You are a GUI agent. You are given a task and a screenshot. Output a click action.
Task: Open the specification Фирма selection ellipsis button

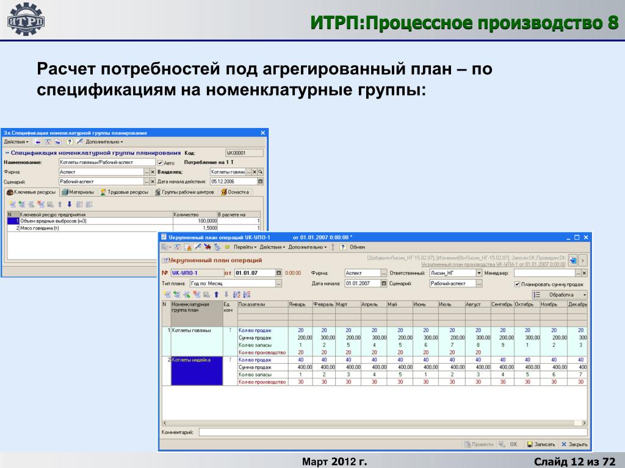pos(146,172)
